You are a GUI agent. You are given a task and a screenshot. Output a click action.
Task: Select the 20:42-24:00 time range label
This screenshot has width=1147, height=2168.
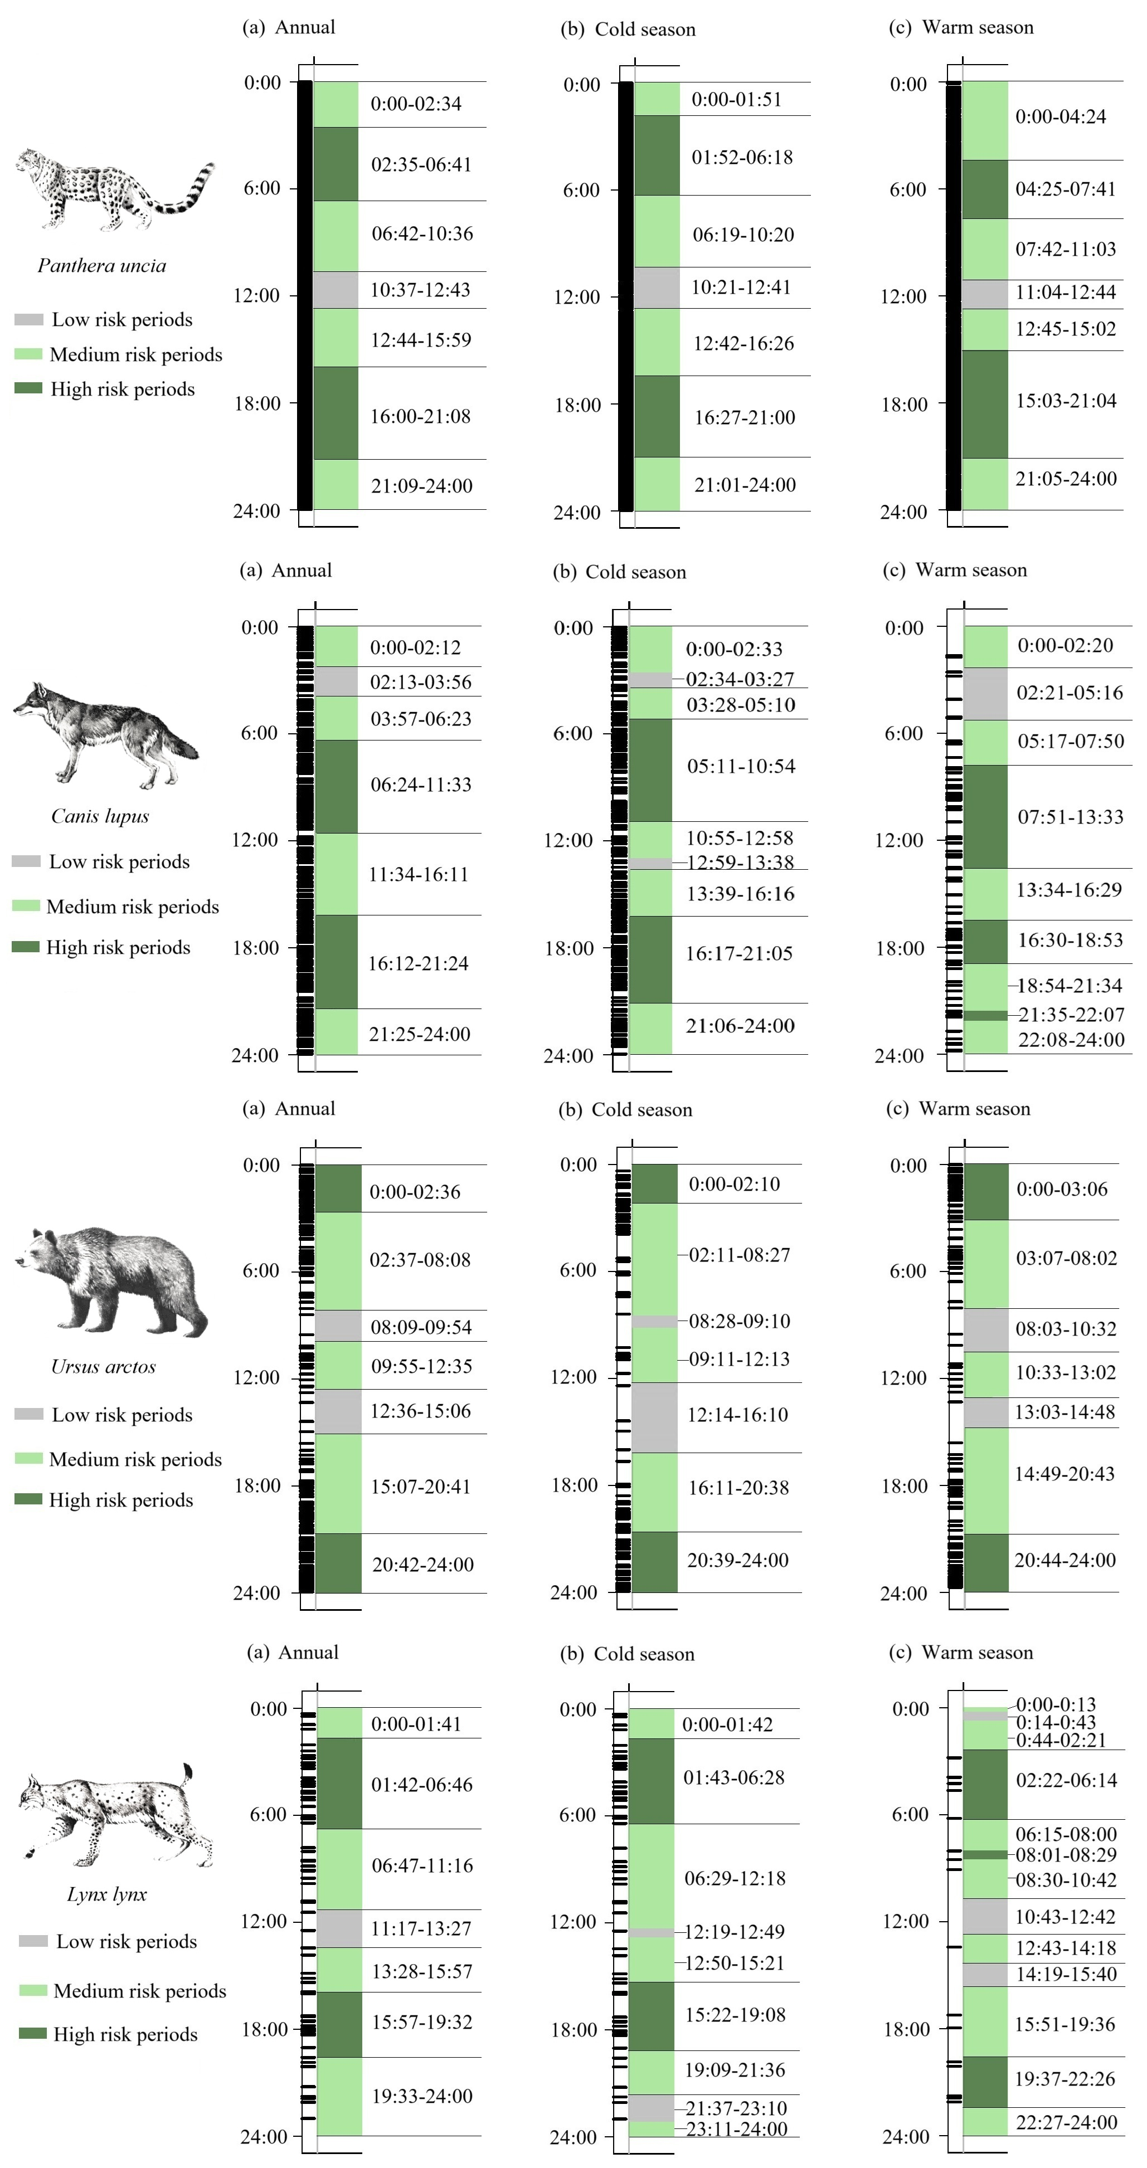point(423,1565)
